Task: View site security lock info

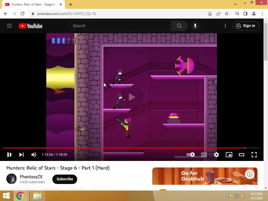Action: pyautogui.click(x=33, y=14)
